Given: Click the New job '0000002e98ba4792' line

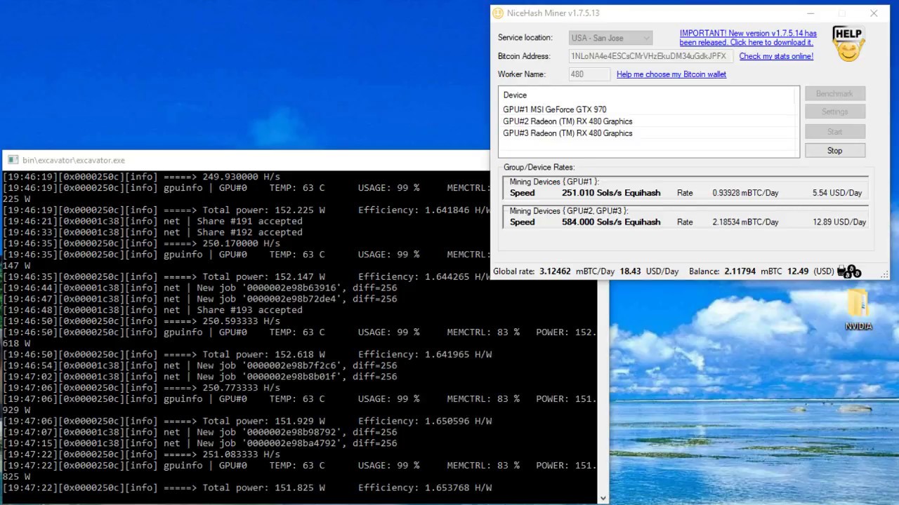Looking at the screenshot, I should click(x=200, y=443).
